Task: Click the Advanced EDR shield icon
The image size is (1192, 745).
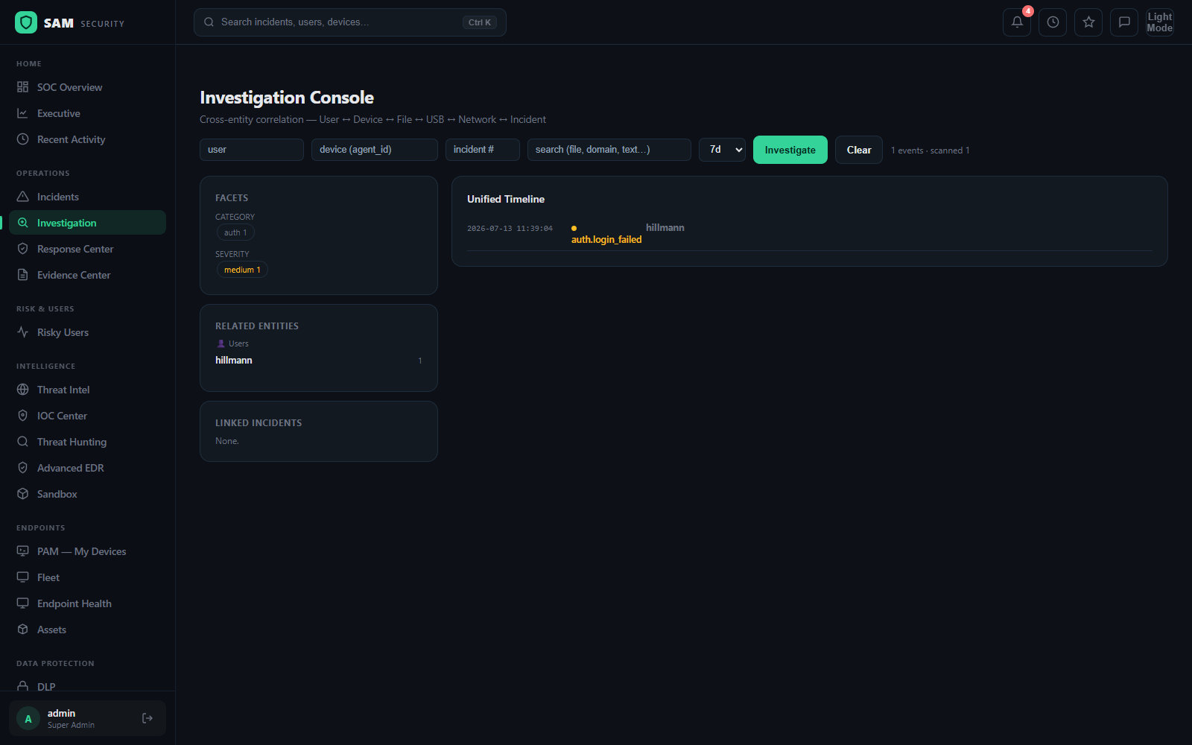Action: pos(23,468)
